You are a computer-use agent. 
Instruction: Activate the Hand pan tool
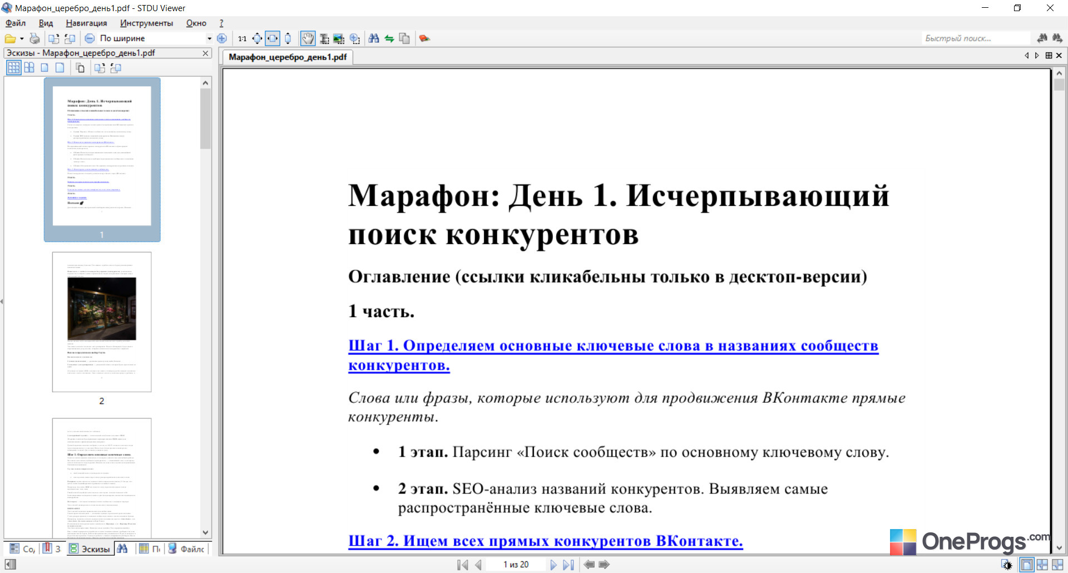308,38
